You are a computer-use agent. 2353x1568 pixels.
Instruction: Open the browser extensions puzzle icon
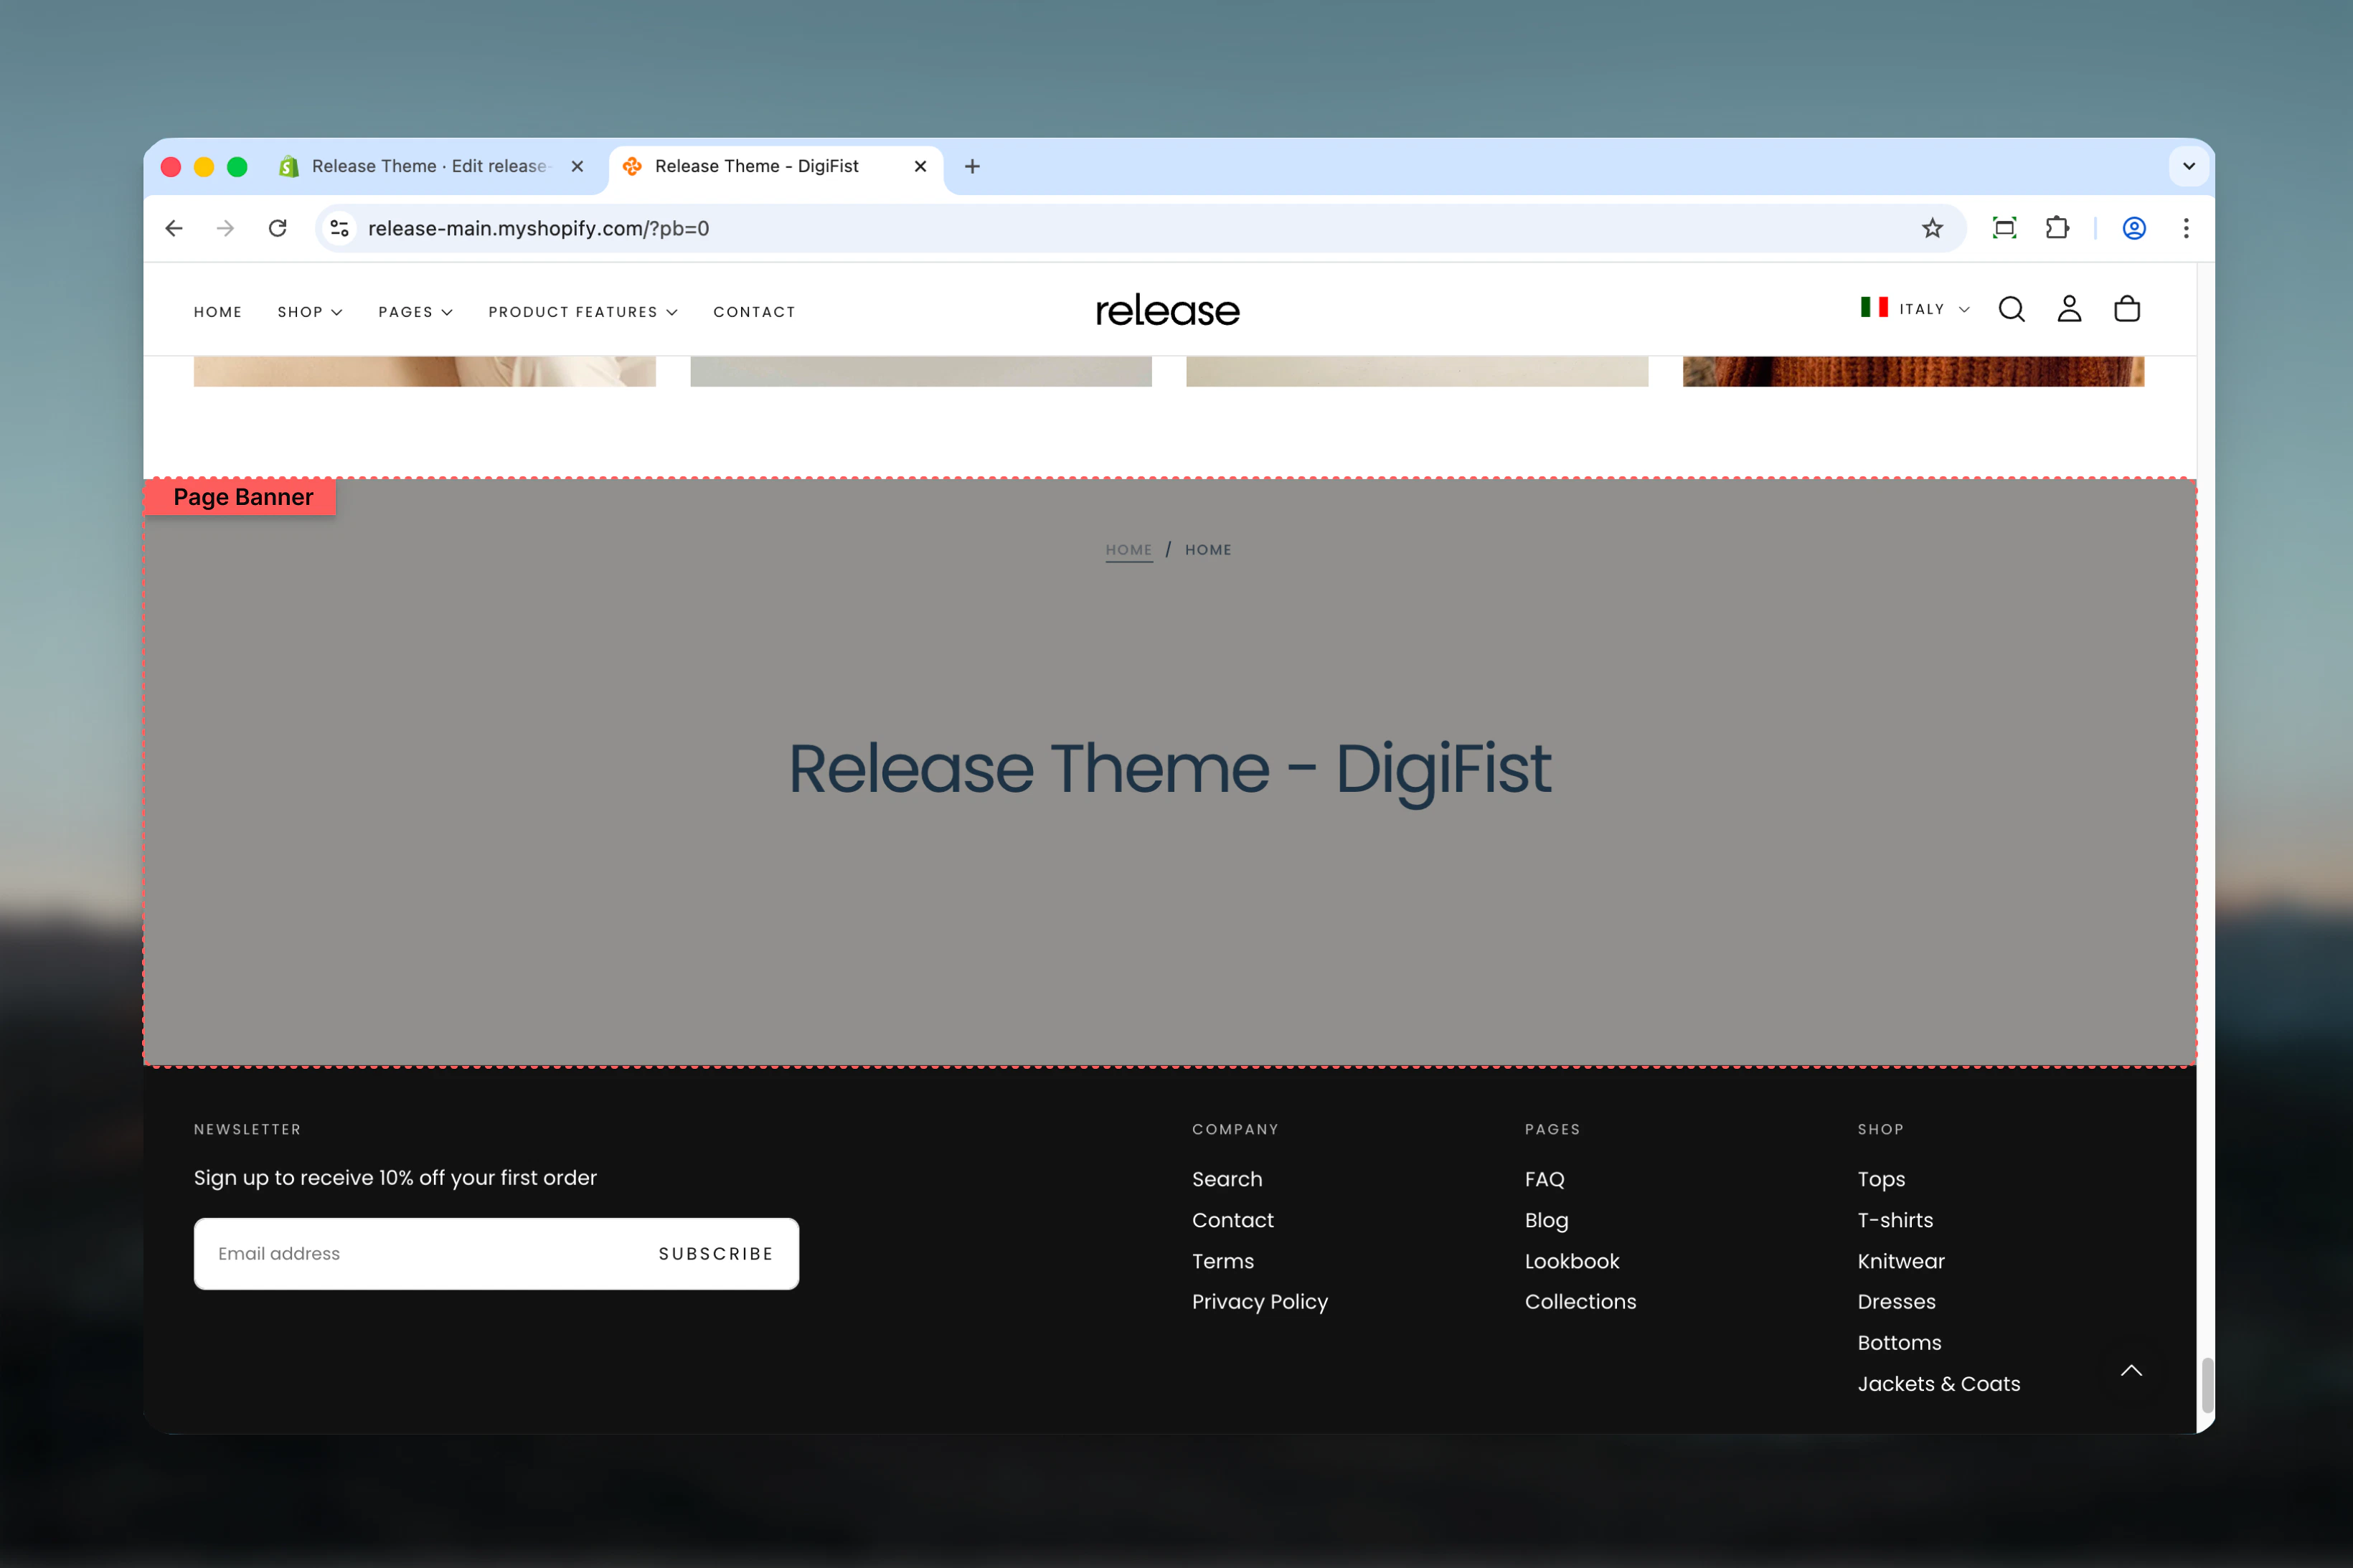click(2057, 228)
